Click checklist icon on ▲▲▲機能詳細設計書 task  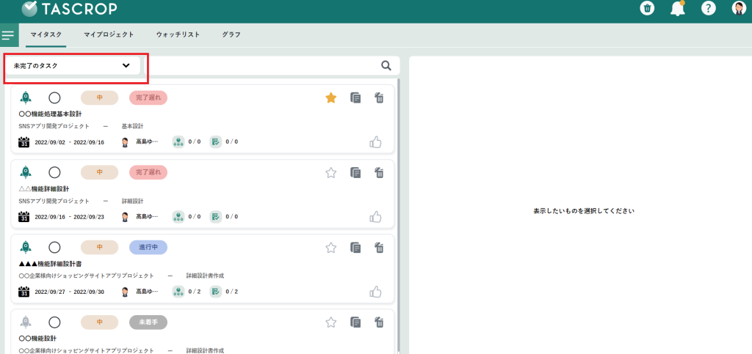click(216, 291)
